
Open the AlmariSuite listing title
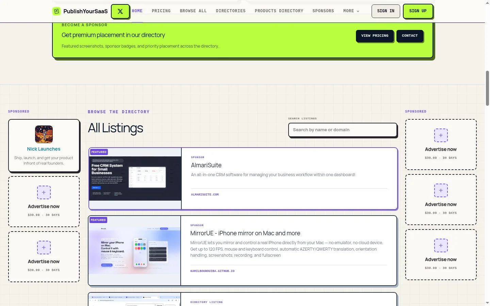click(206, 165)
